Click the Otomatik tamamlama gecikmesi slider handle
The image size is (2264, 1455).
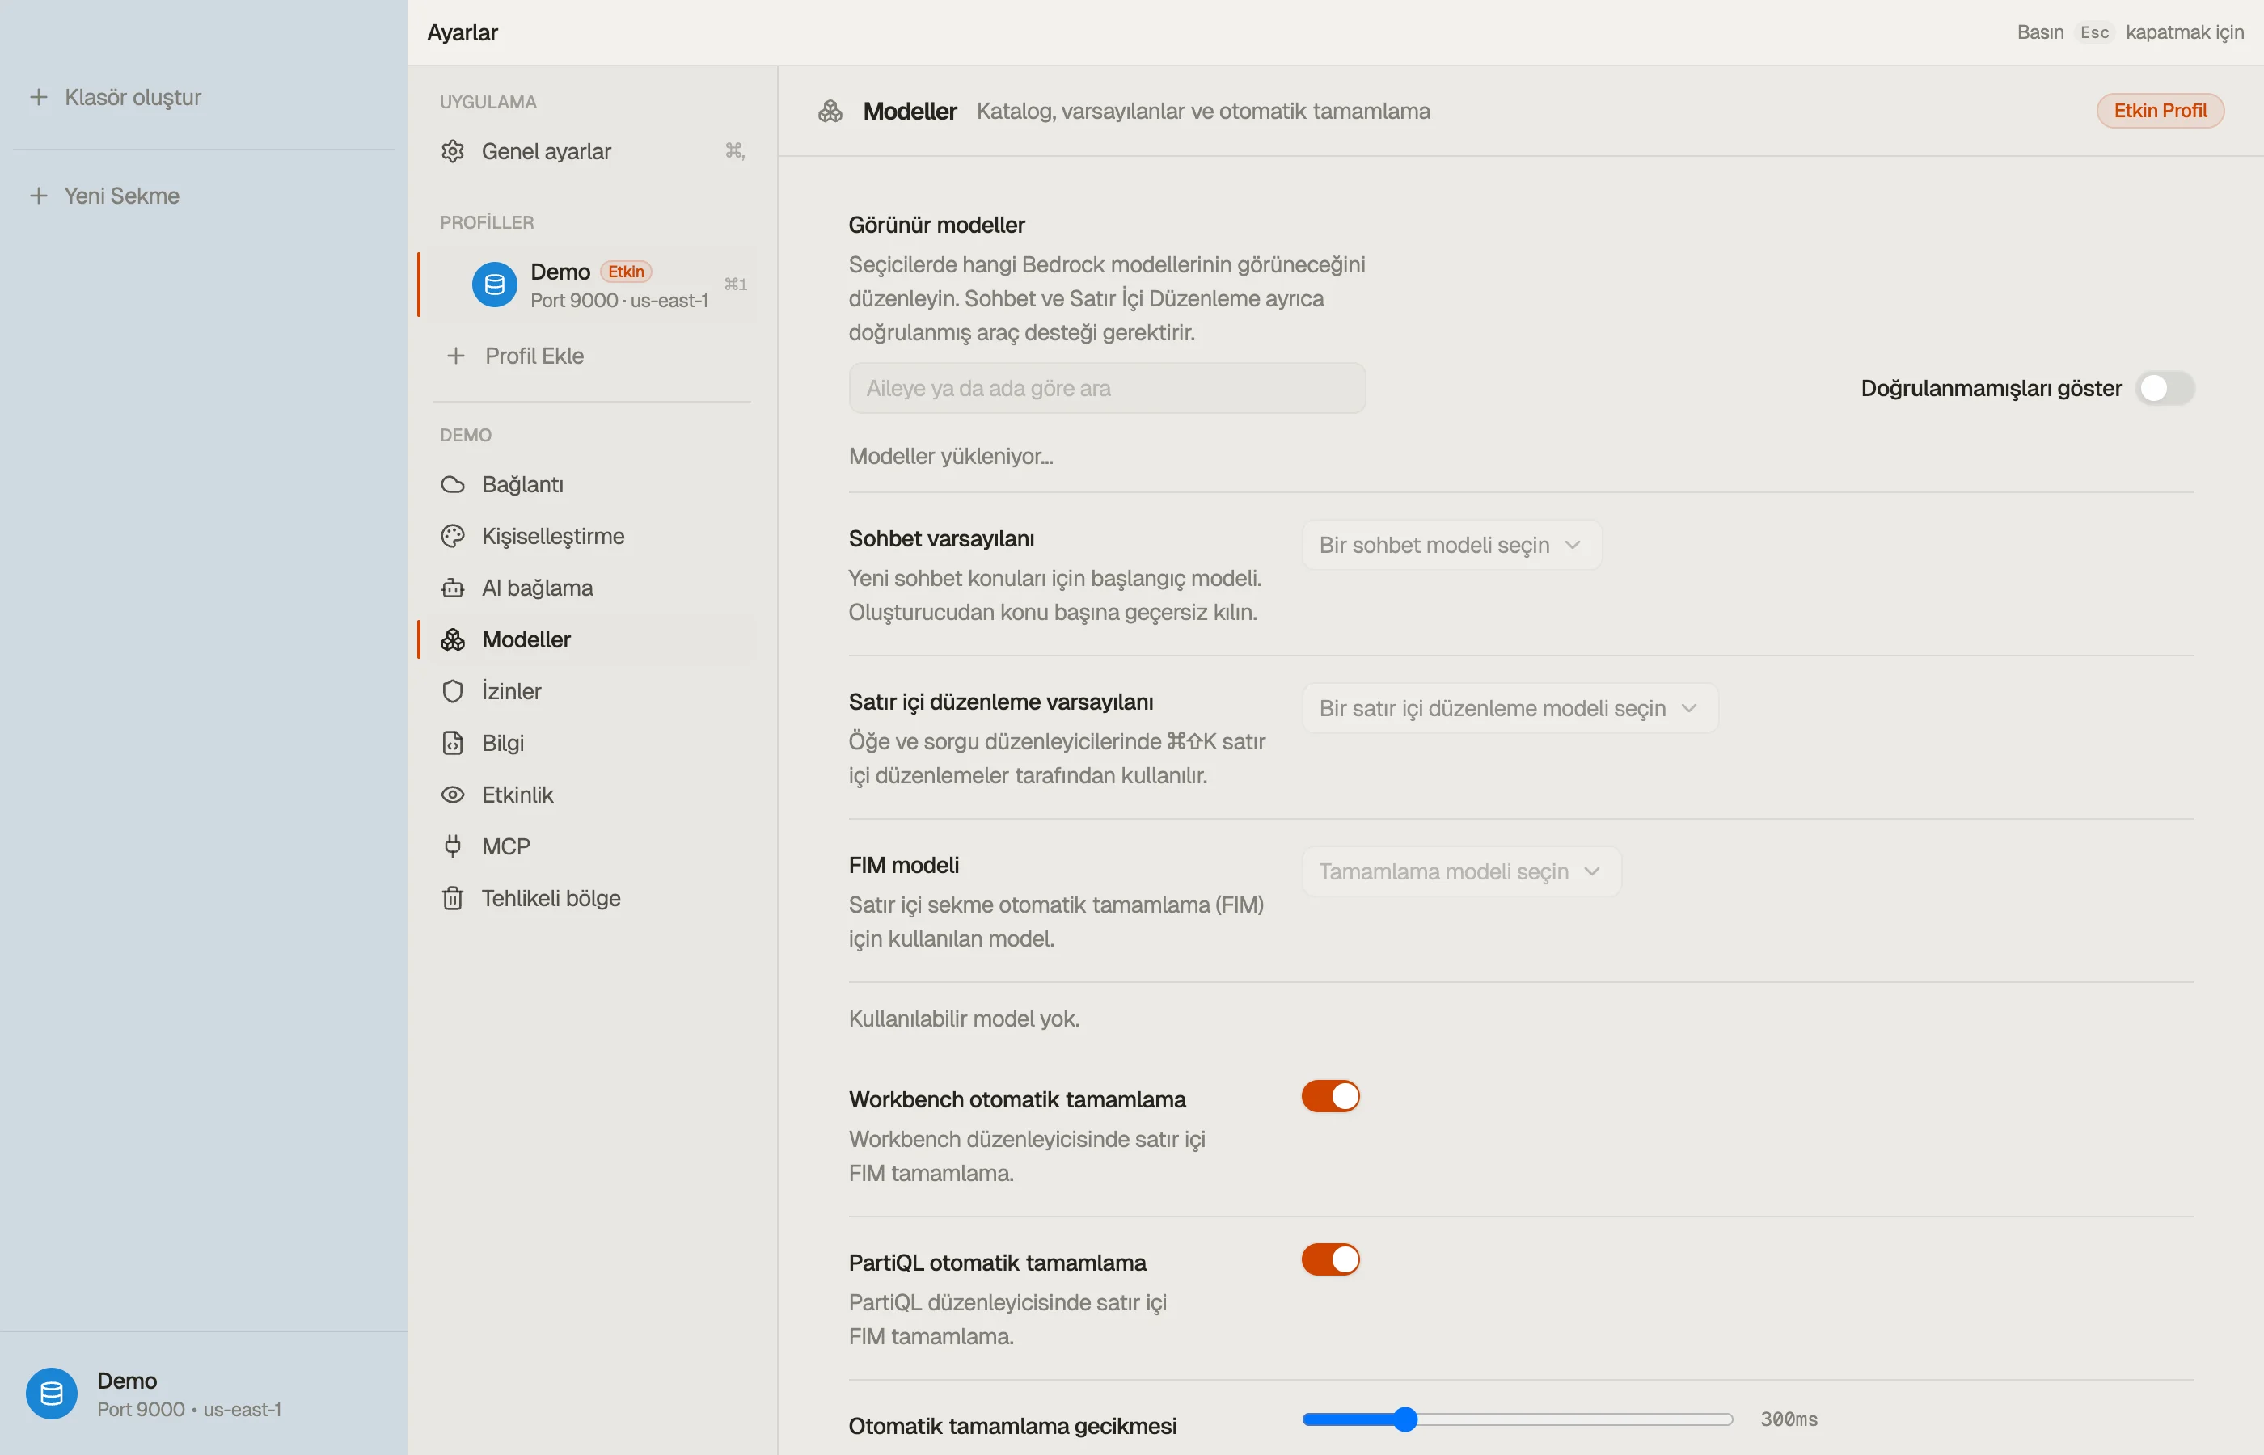pyautogui.click(x=1405, y=1419)
